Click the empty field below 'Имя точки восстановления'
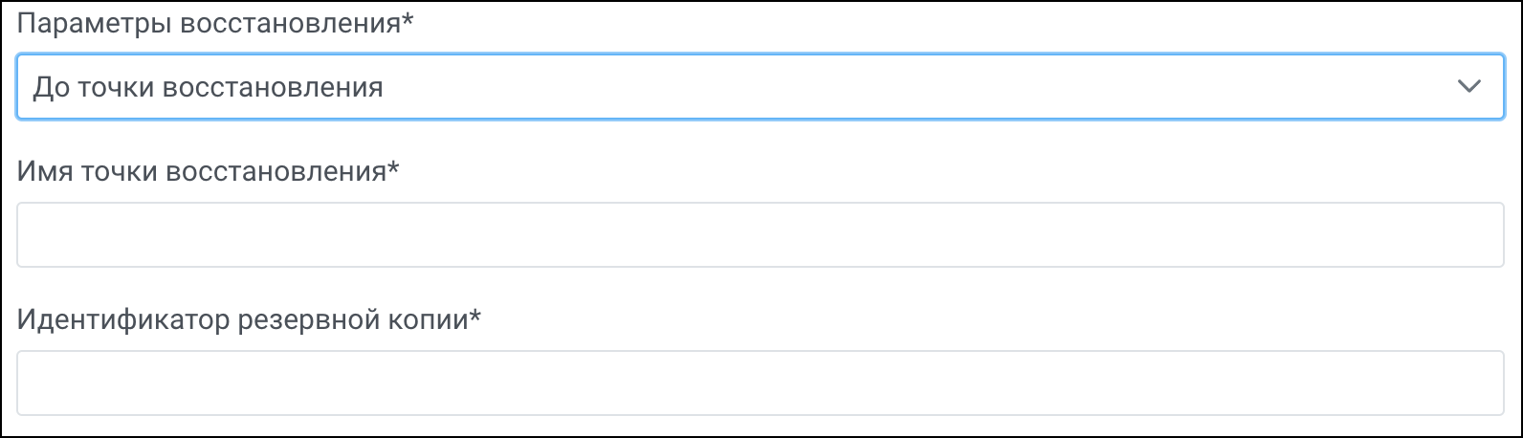The image size is (1523, 438). pos(760,234)
